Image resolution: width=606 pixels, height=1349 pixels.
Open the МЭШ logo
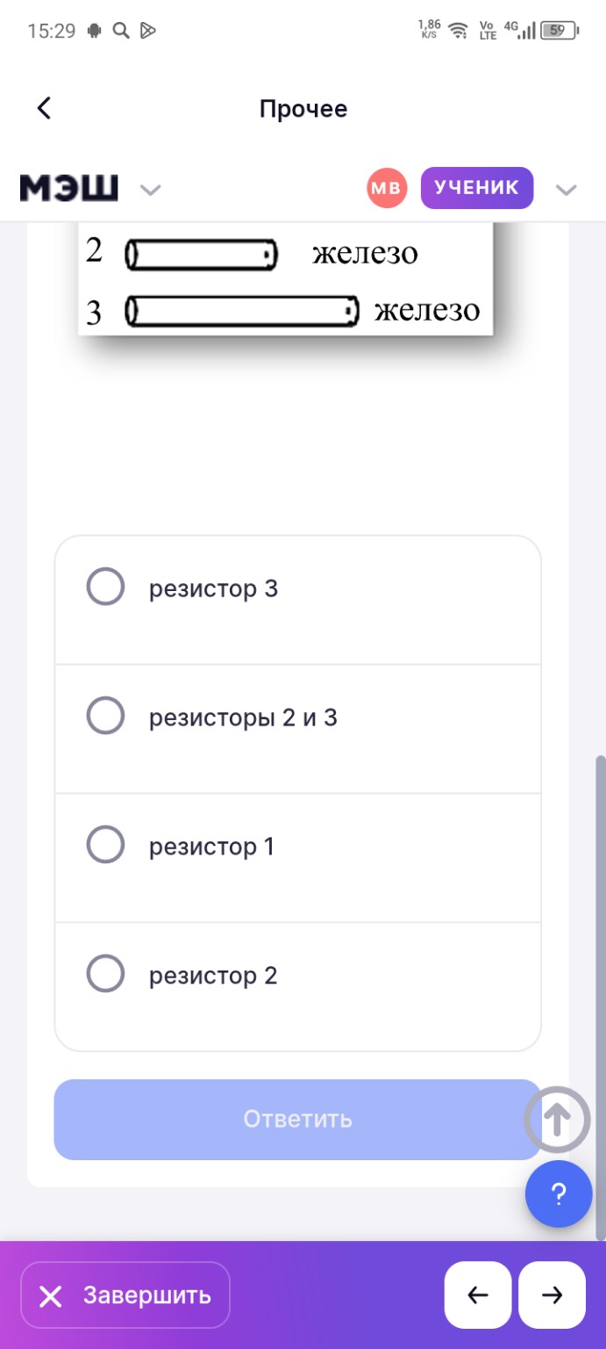[68, 187]
